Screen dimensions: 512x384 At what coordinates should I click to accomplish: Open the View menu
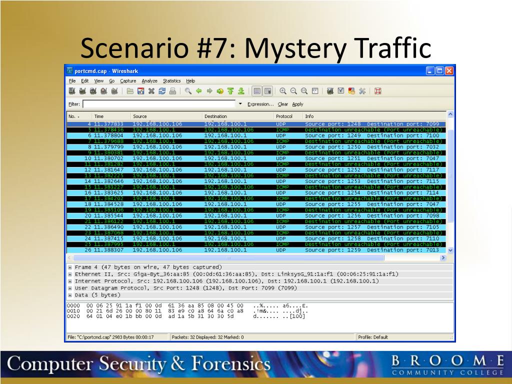[x=99, y=81]
